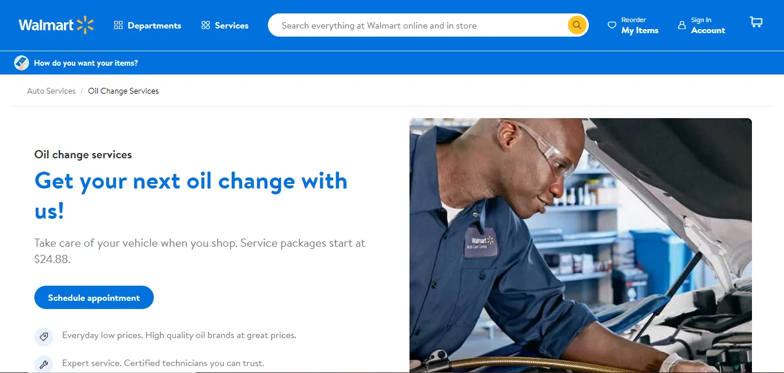Viewport: 784px width, 373px height.
Task: Open the Services menu
Action: point(225,25)
